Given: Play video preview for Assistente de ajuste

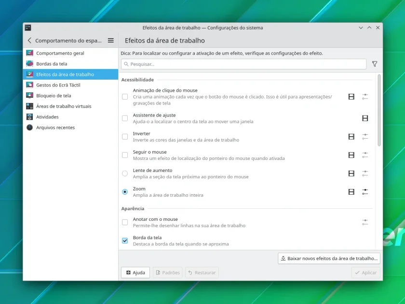Looking at the screenshot, I should click(x=364, y=118).
